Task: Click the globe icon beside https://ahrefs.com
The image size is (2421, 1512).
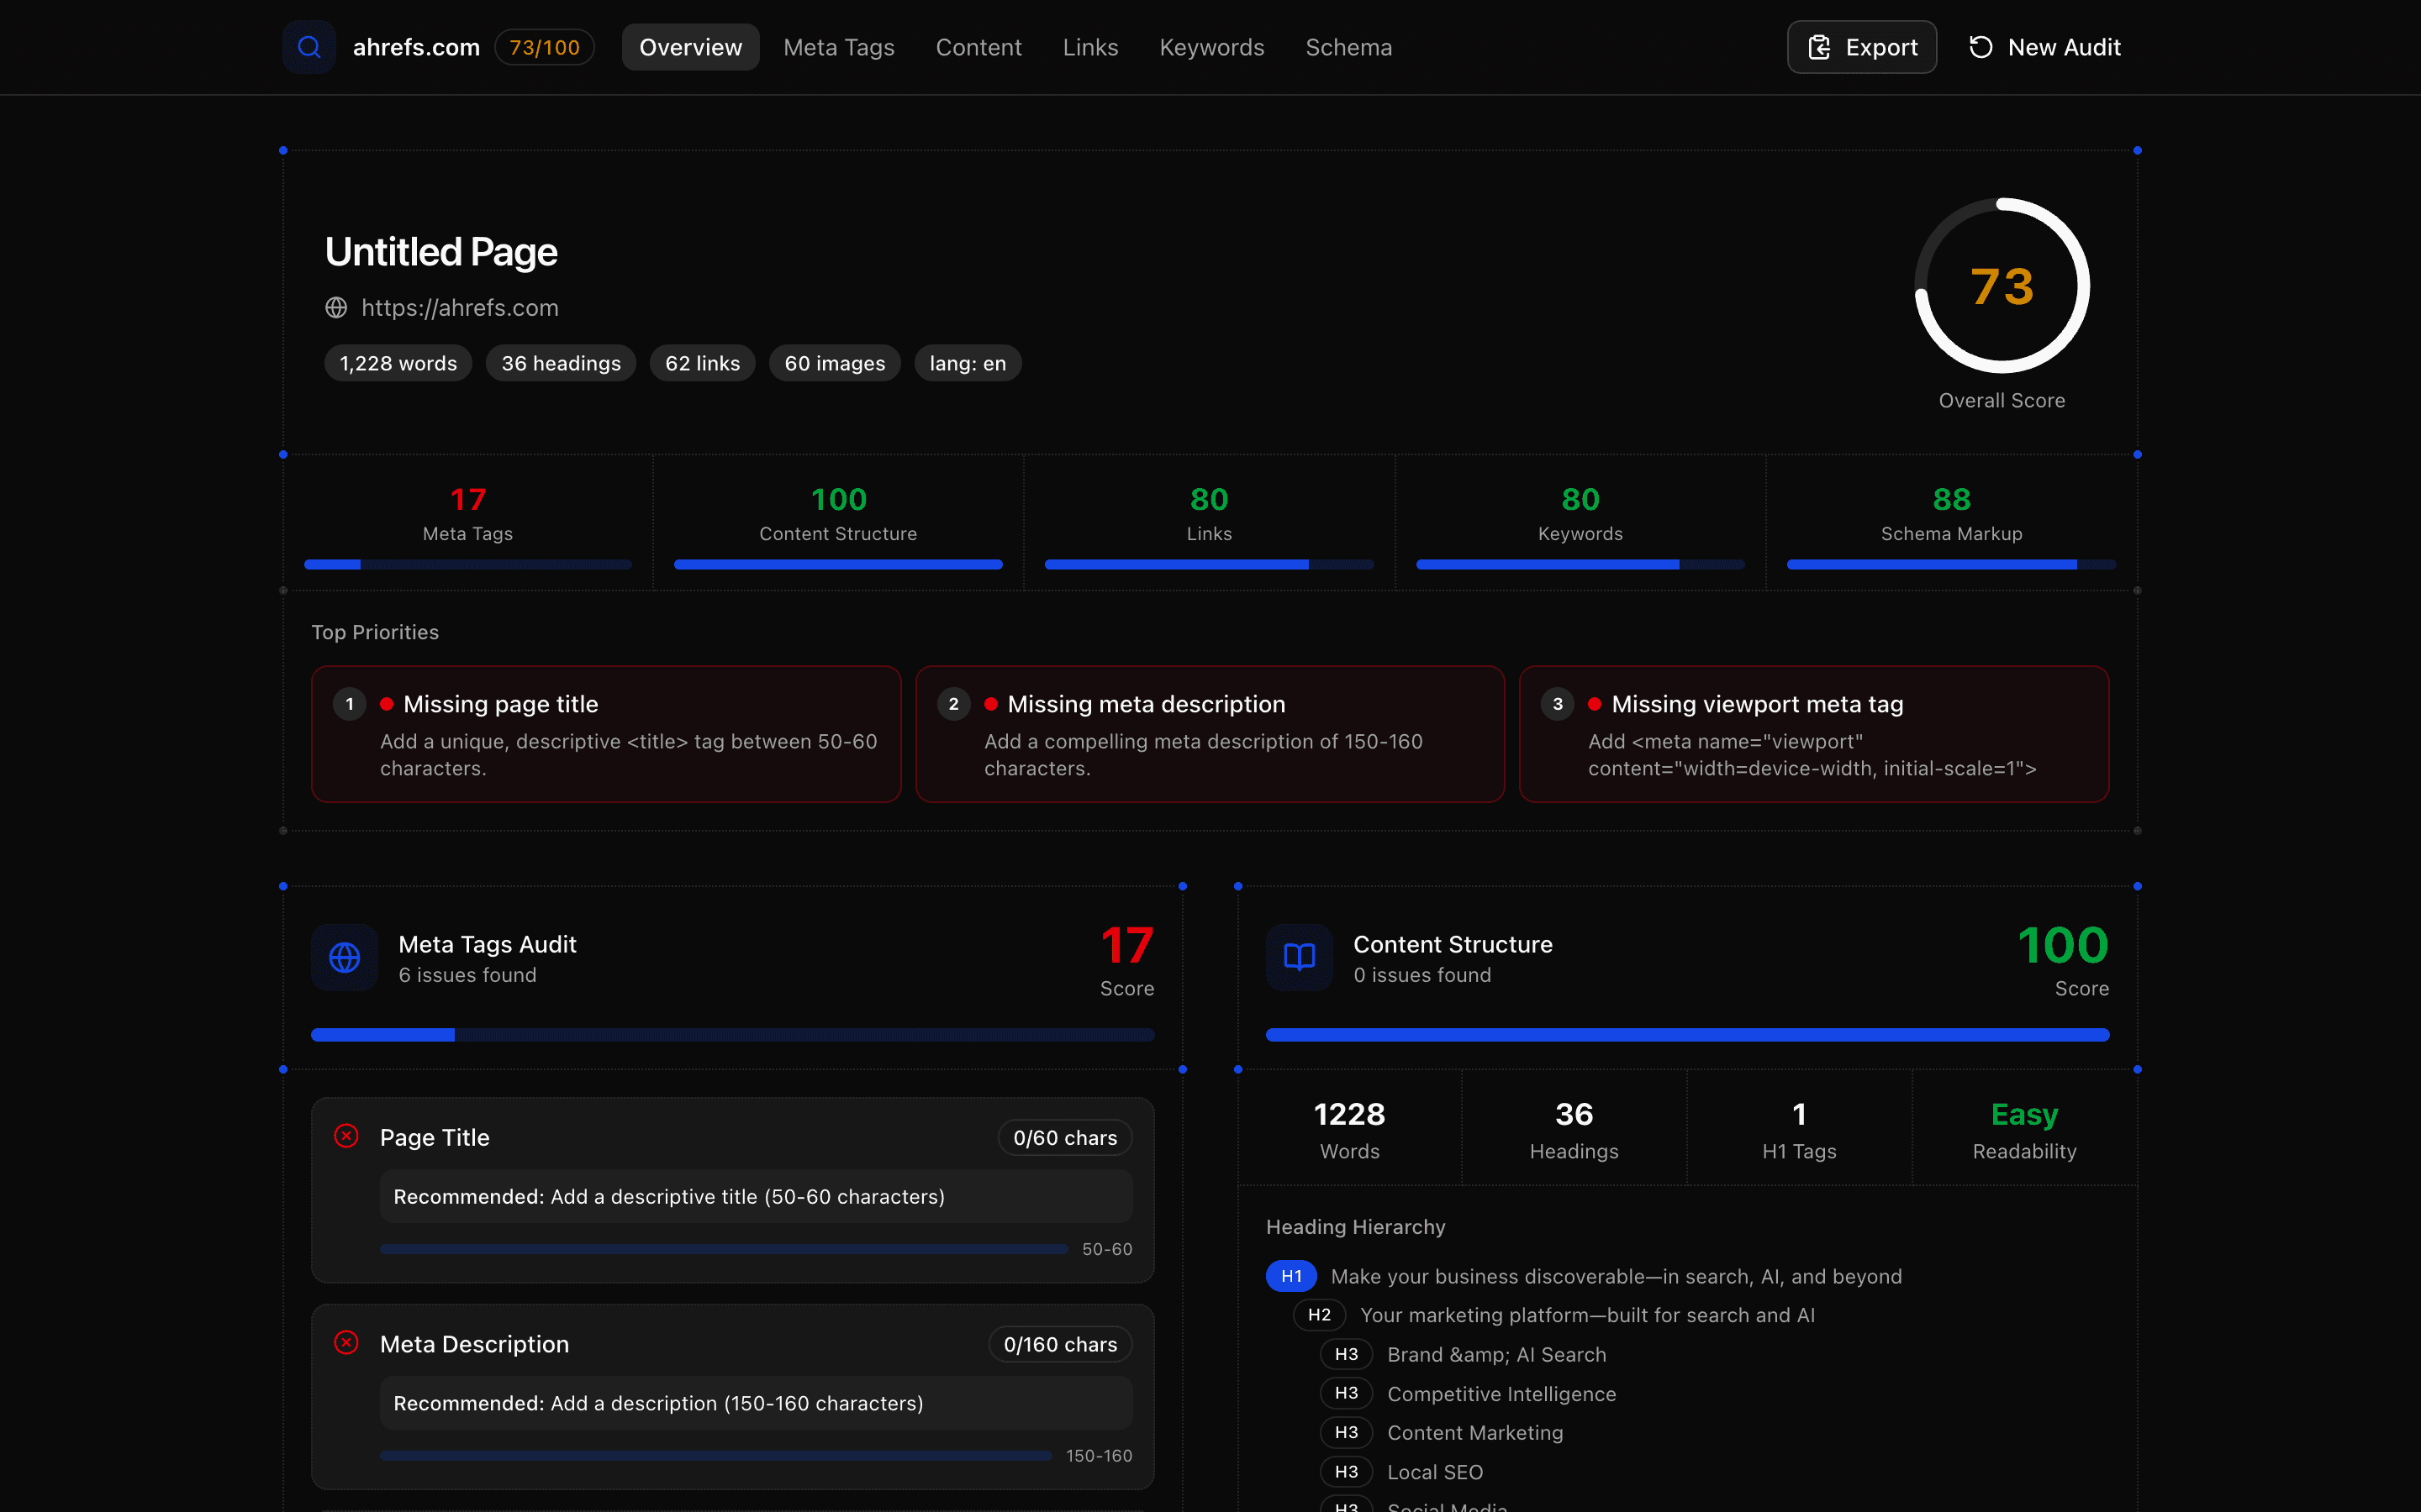Action: pyautogui.click(x=337, y=307)
